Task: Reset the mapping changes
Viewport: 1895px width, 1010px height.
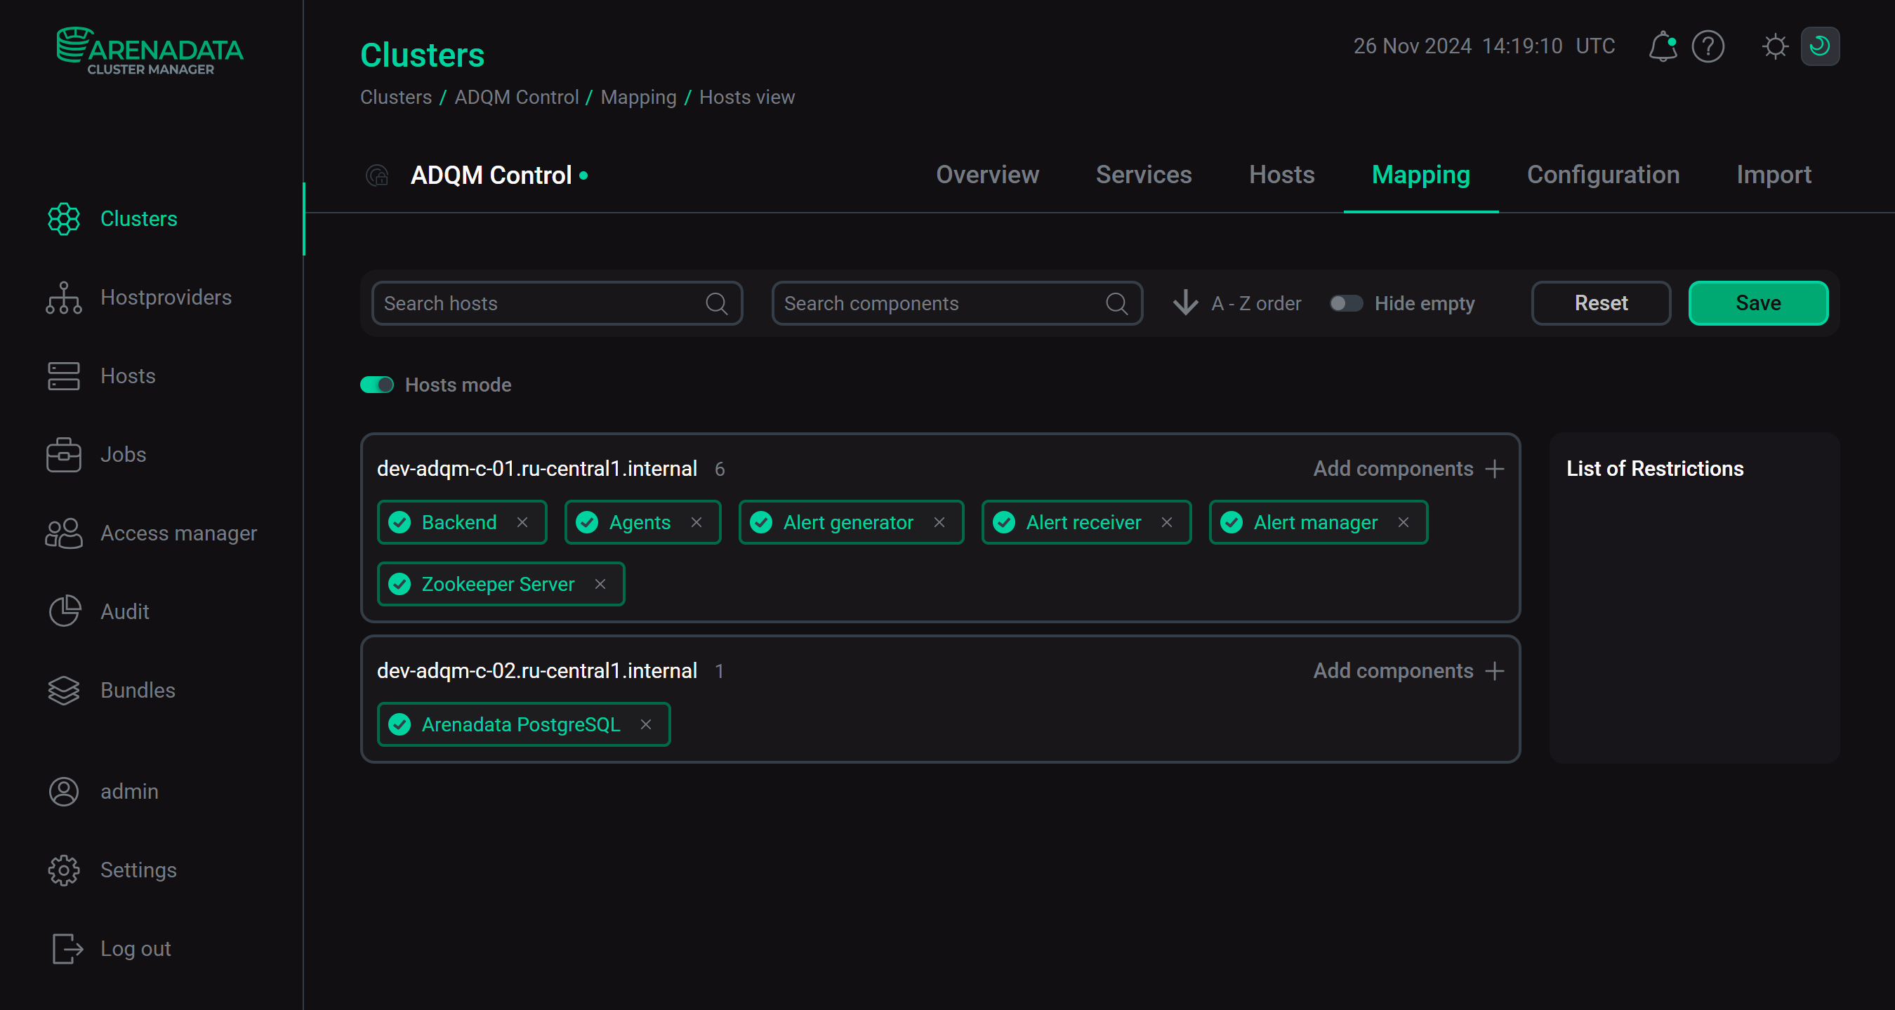Action: click(x=1601, y=303)
